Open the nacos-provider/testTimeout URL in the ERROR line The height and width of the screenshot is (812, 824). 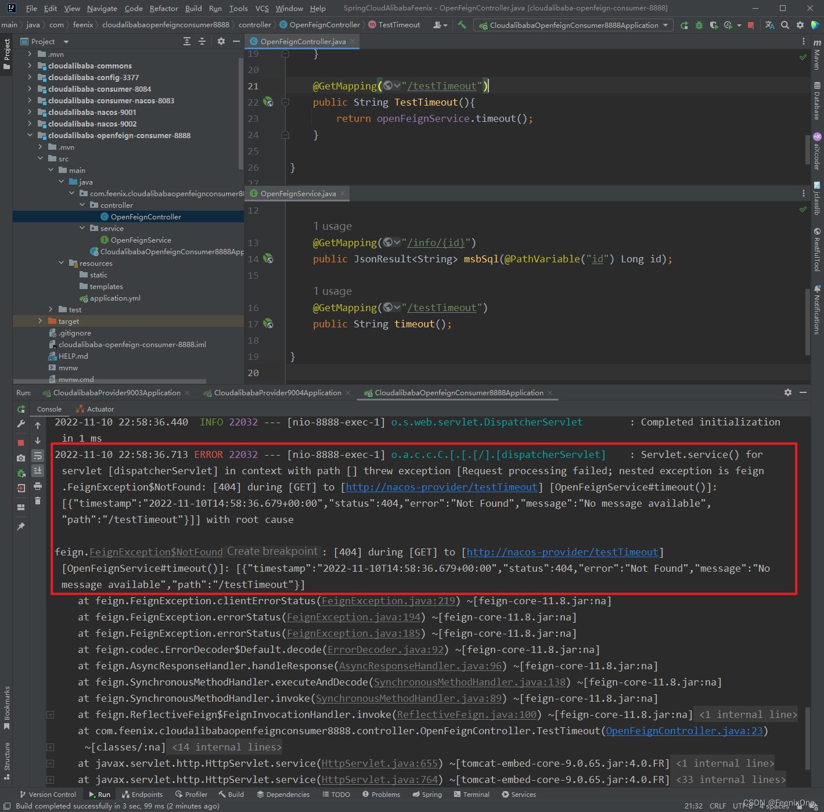pos(442,487)
